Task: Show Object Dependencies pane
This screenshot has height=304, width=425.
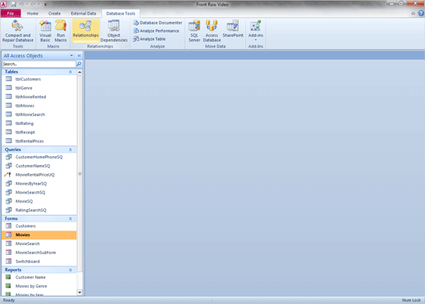Action: click(114, 31)
